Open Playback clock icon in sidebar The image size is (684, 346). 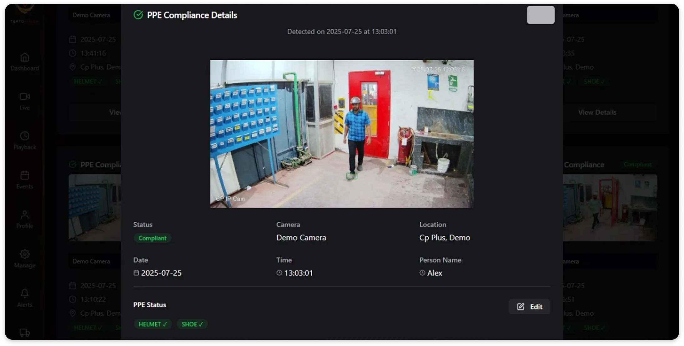tap(25, 136)
